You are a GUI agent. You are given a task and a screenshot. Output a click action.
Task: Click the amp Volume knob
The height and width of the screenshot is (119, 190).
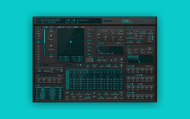coord(149,49)
